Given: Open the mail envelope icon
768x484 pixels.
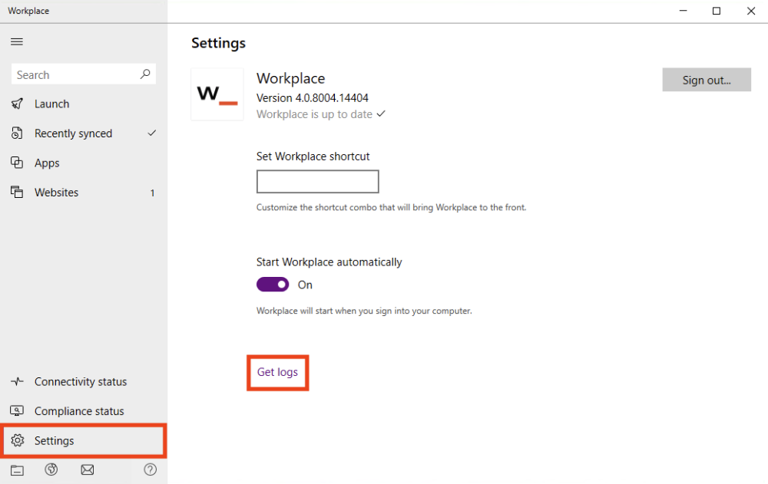Looking at the screenshot, I should point(87,469).
